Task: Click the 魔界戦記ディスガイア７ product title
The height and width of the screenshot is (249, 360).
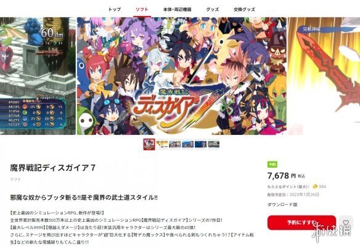Action: click(53, 168)
